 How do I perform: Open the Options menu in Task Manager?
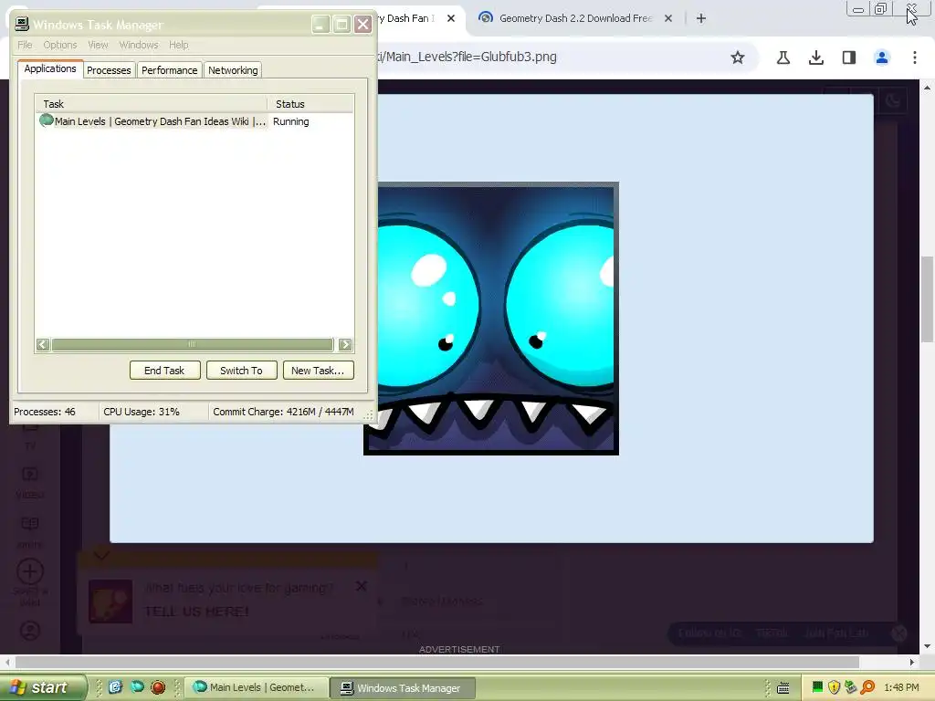[59, 45]
